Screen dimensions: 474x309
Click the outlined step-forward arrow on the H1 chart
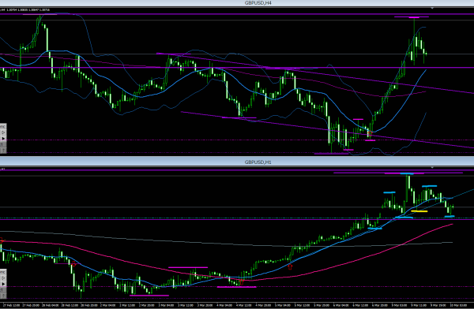click(4, 278)
